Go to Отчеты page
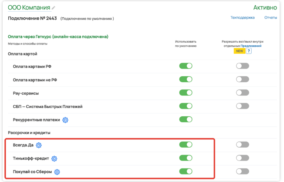Viewport: 284px width, 182px height. click(x=270, y=17)
